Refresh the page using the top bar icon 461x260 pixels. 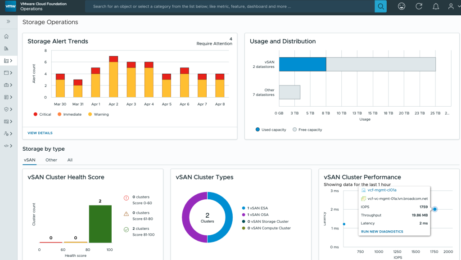pos(419,7)
